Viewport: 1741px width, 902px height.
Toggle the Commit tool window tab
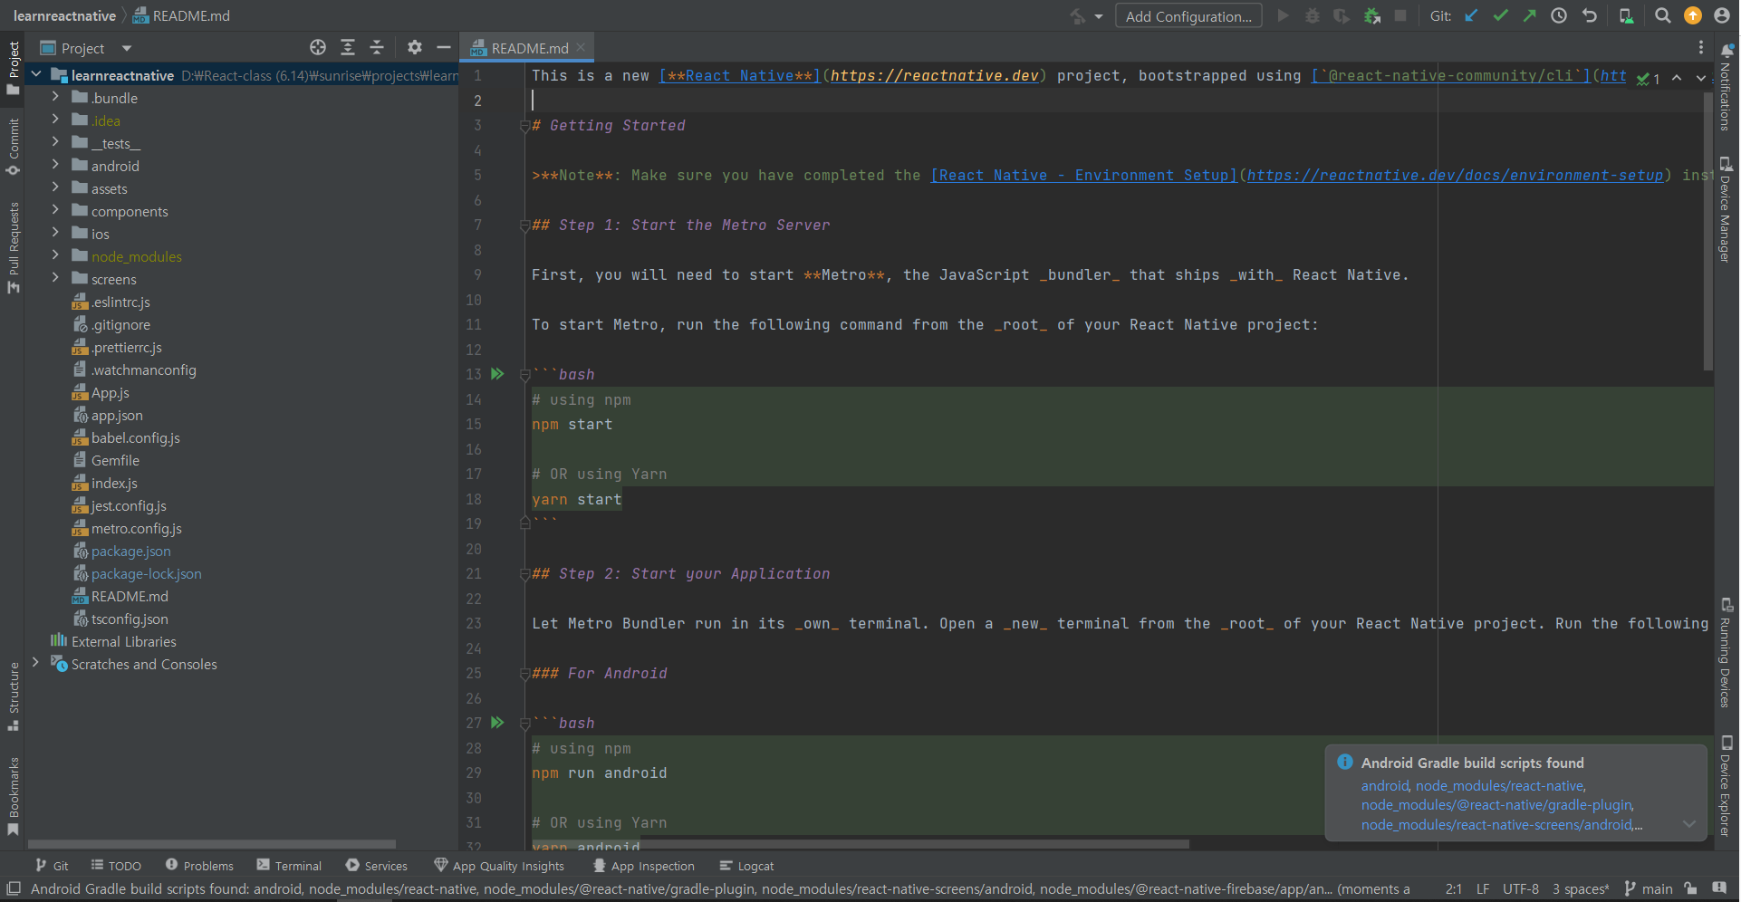13,147
